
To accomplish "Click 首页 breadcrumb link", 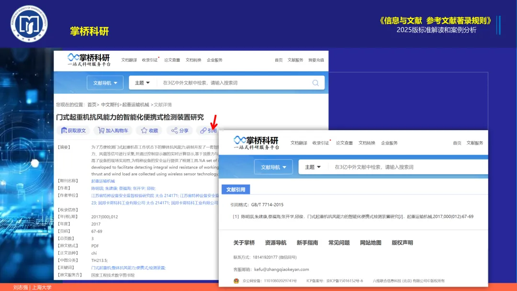I will point(91,104).
